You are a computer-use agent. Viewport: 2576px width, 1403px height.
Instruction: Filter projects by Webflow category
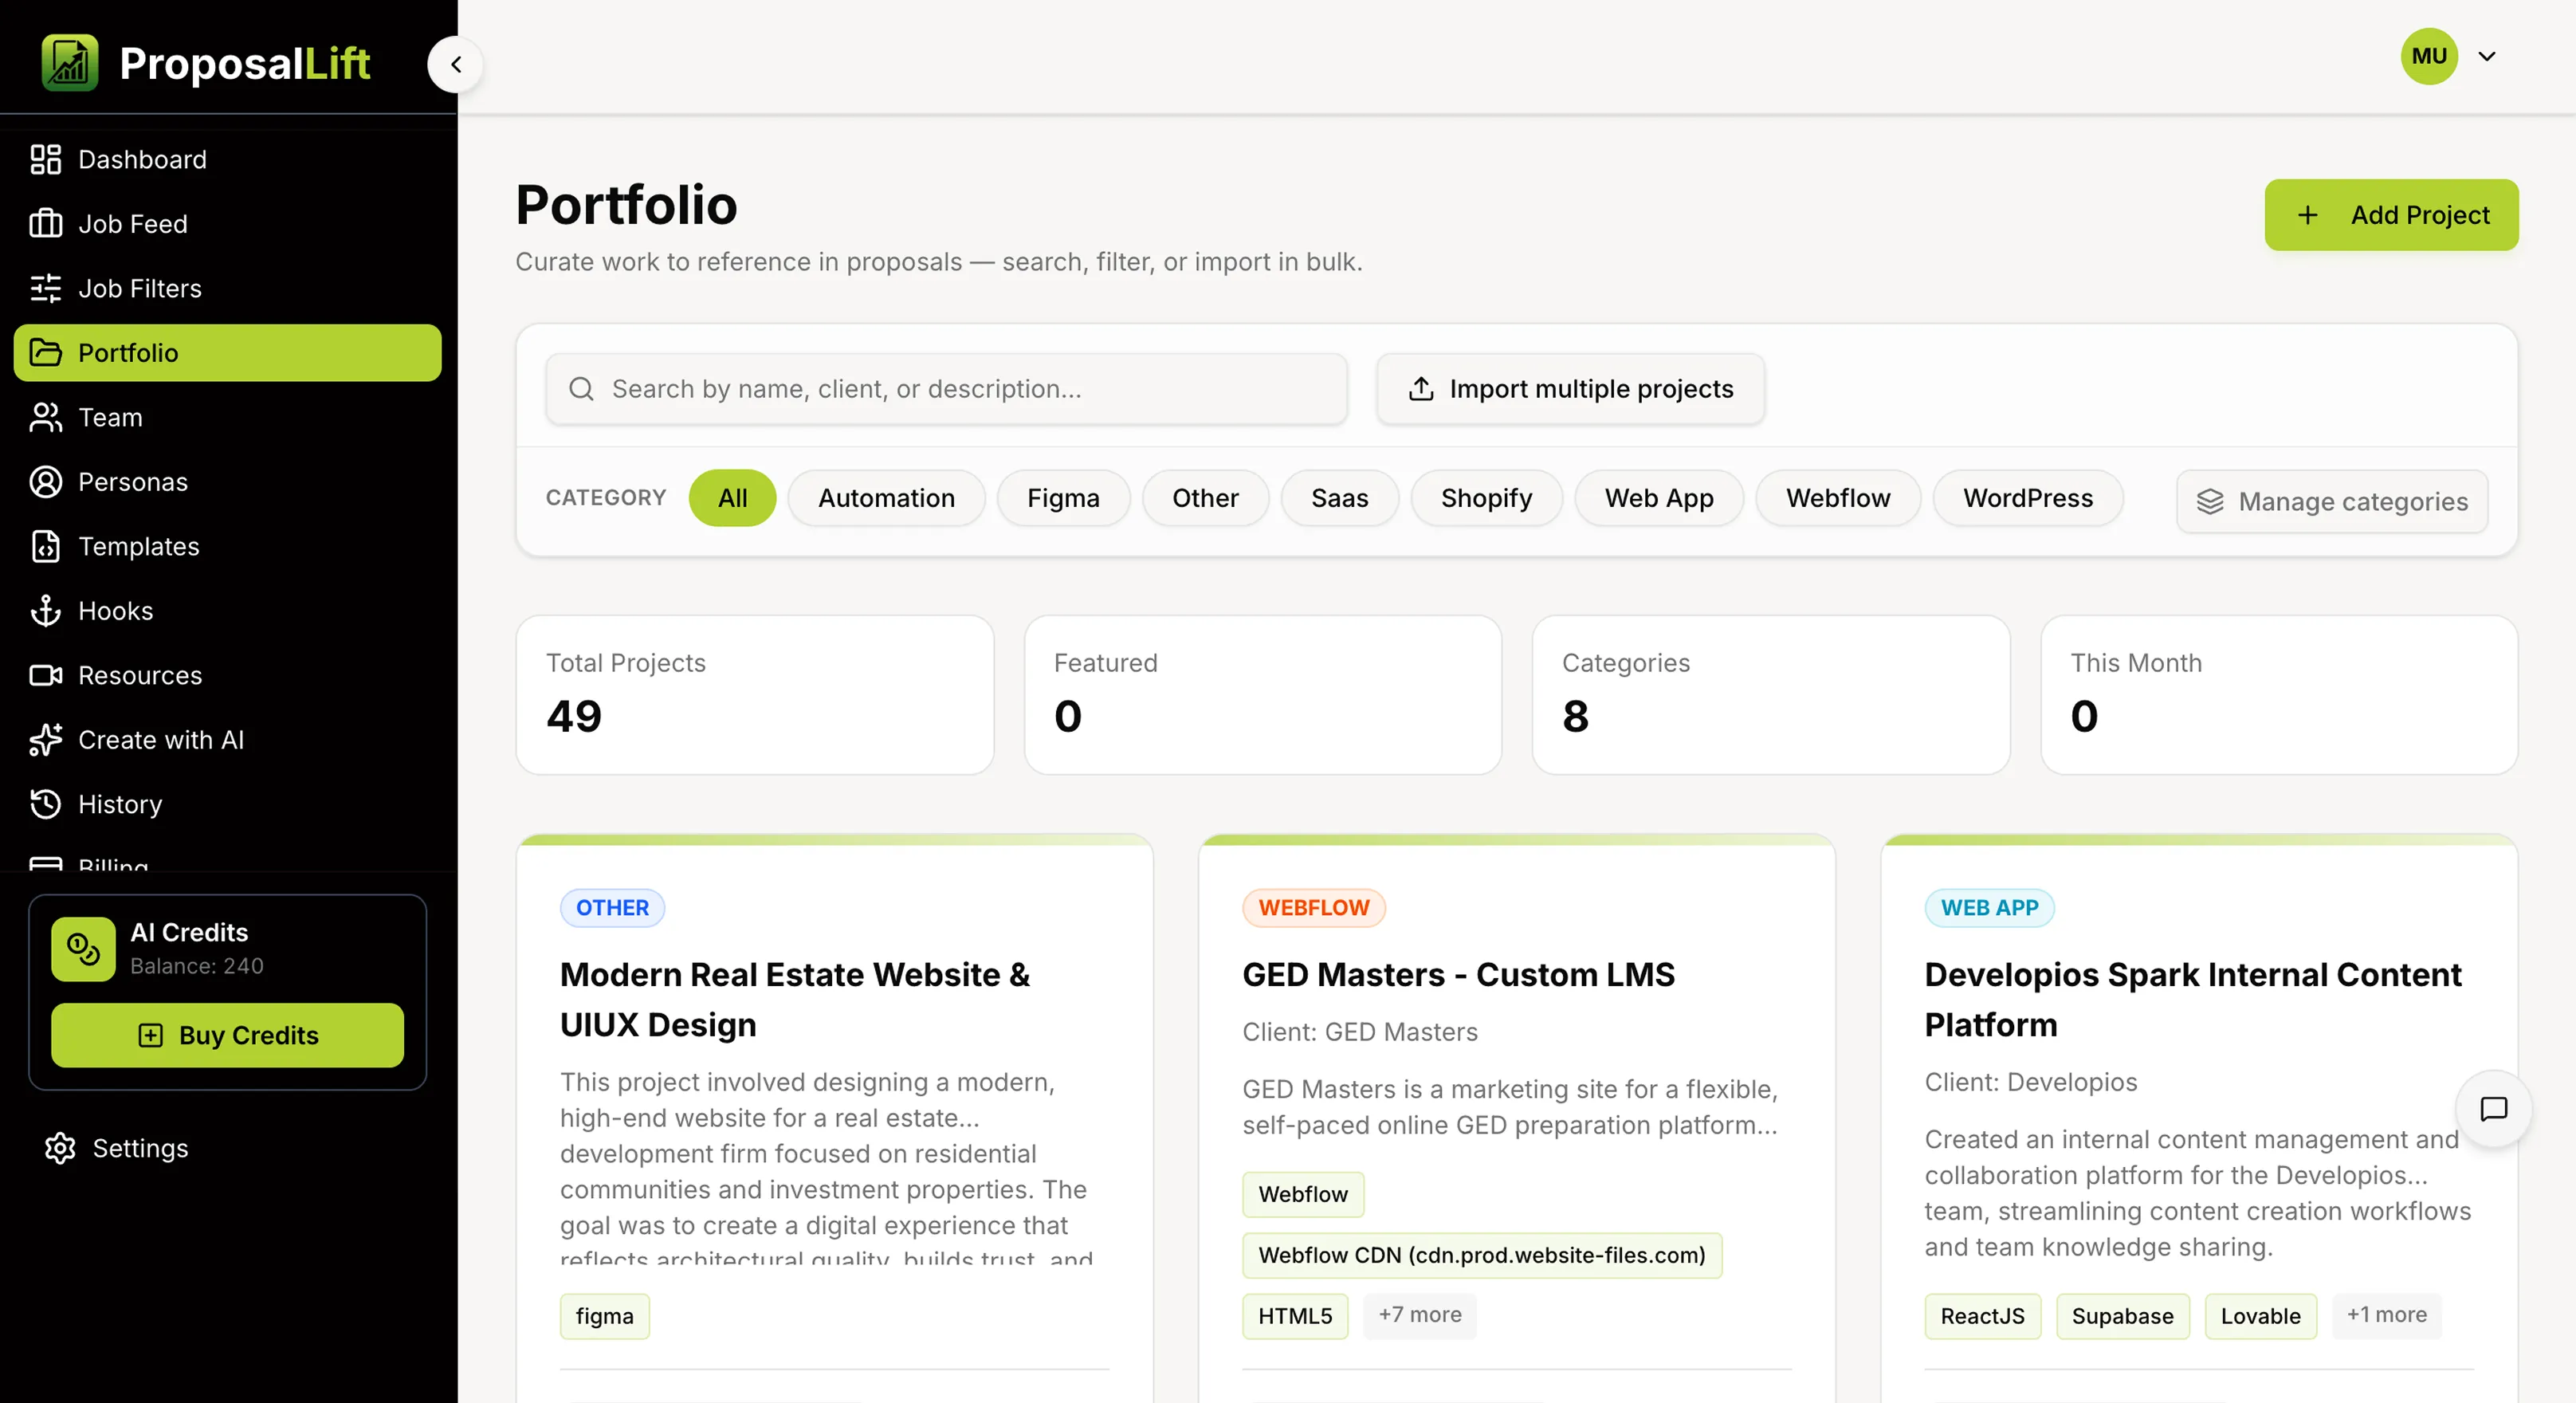coord(1838,498)
